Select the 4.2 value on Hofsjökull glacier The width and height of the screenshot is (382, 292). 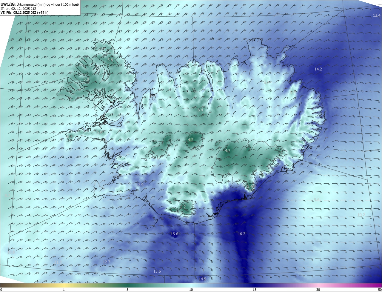(191, 140)
